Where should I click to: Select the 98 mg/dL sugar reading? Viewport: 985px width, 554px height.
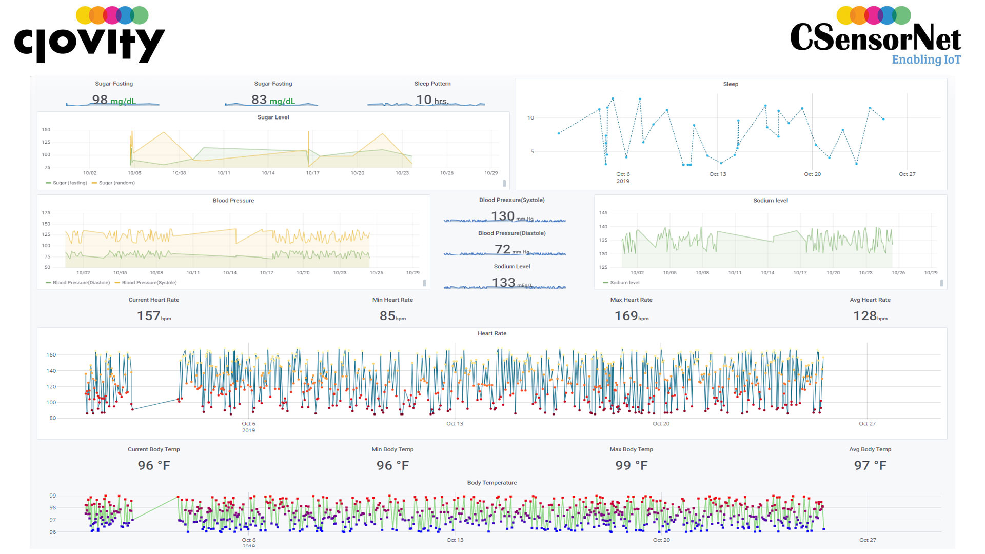[114, 100]
